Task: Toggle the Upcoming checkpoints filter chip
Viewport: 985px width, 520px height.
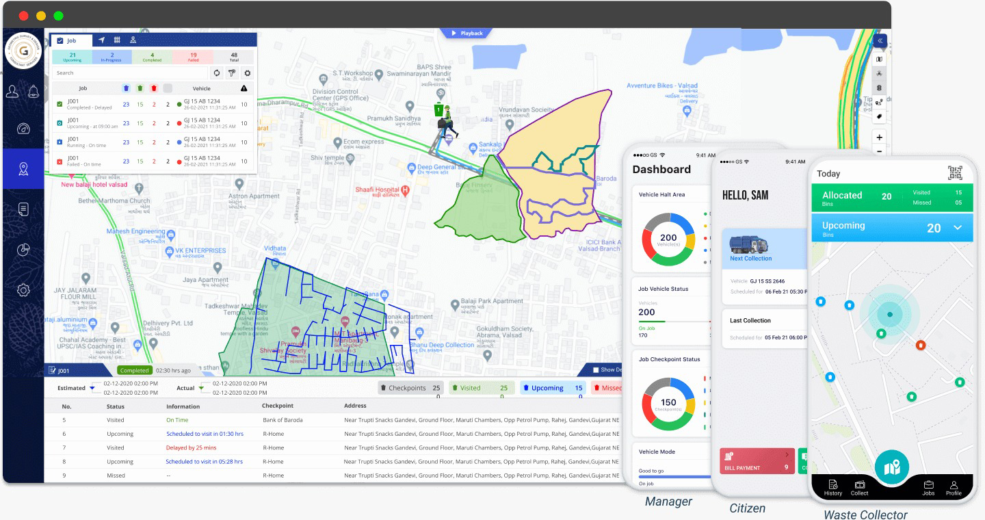Action: (552, 388)
